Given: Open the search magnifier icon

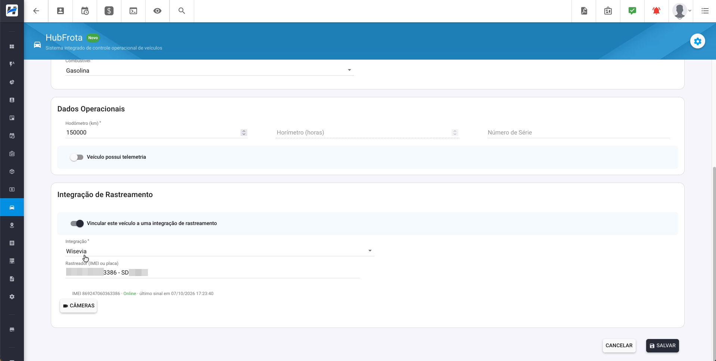Looking at the screenshot, I should click(182, 11).
